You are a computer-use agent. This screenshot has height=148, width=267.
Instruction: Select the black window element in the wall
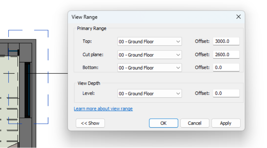point(27,90)
